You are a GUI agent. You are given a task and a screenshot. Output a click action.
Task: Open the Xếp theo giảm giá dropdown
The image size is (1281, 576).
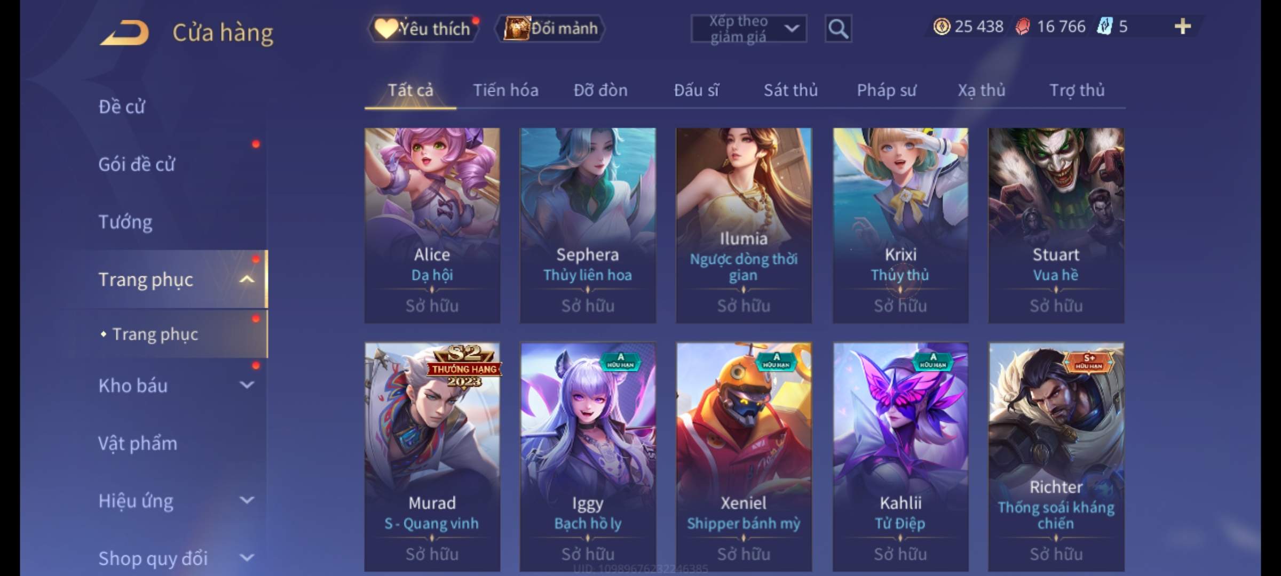[x=749, y=28]
